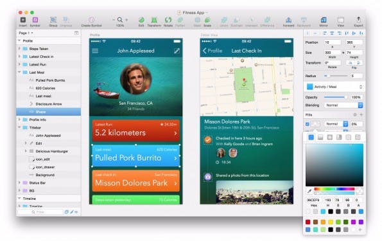382x241 pixels.
Task: Pick the yellow preset color swatch
Action: tap(331, 222)
